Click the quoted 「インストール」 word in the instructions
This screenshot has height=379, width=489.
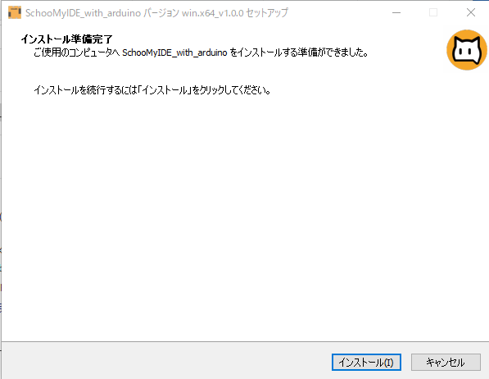click(x=165, y=90)
